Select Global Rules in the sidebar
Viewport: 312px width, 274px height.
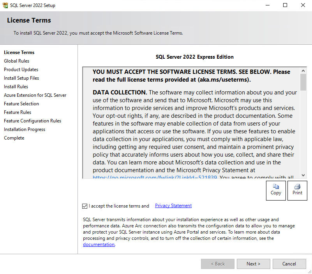point(16,61)
